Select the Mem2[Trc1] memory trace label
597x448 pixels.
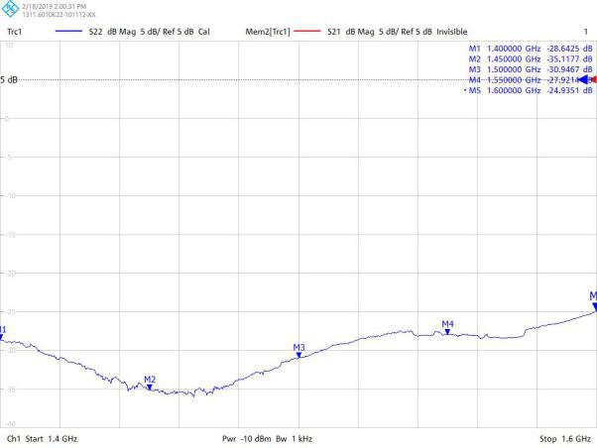(x=271, y=33)
